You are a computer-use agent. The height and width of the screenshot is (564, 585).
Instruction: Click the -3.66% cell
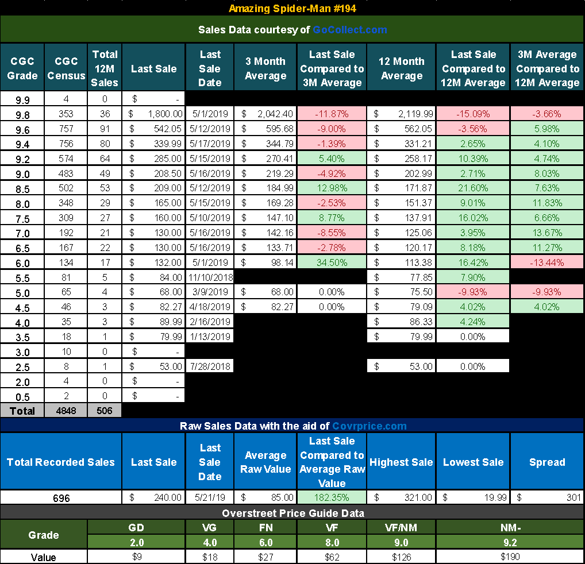[x=547, y=114]
